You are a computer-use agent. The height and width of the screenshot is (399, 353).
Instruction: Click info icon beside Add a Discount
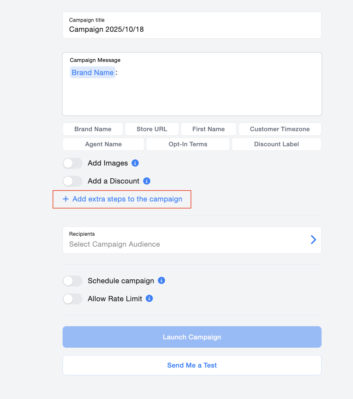pyautogui.click(x=147, y=181)
